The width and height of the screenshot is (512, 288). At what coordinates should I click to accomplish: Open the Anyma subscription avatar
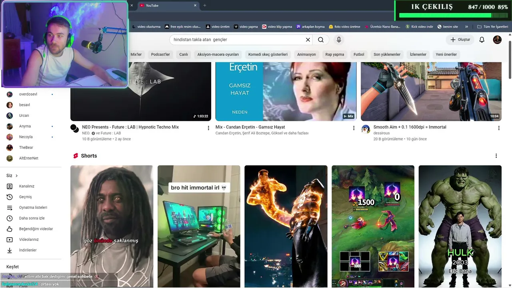[10, 126]
